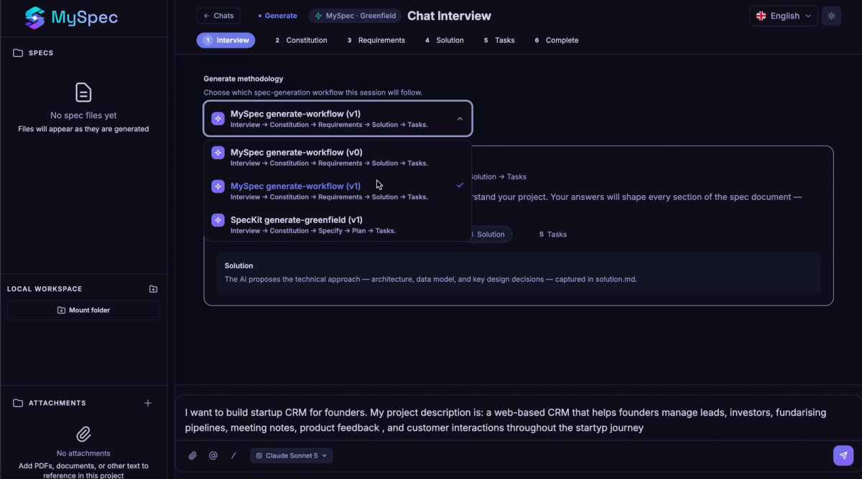Screen dimensions: 862x479
Task: Click the UK flag language icon
Action: click(761, 16)
